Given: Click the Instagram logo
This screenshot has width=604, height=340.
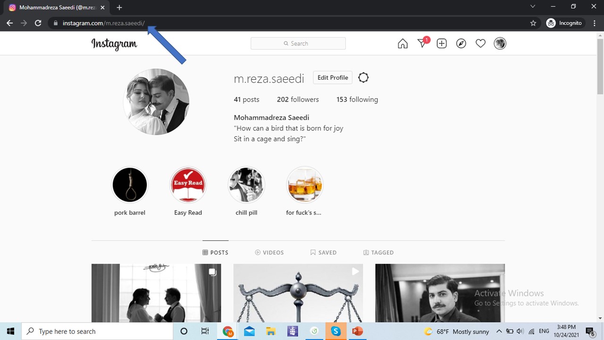Looking at the screenshot, I should tap(114, 43).
